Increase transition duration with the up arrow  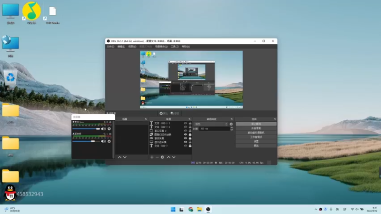(231, 127)
